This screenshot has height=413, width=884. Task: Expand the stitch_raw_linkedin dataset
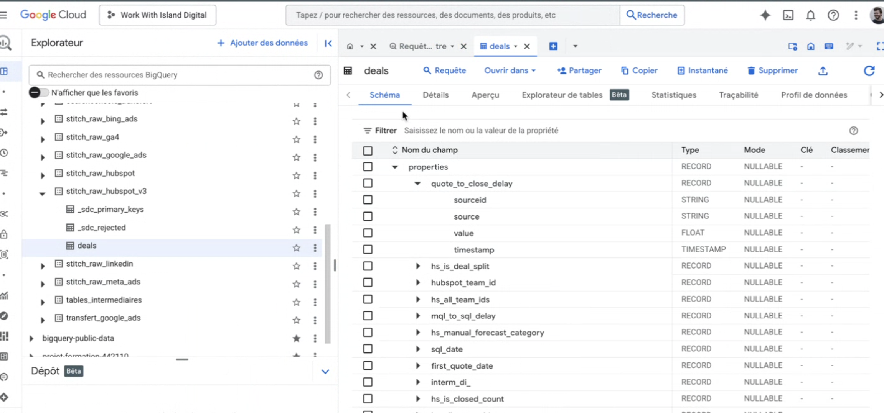(42, 266)
